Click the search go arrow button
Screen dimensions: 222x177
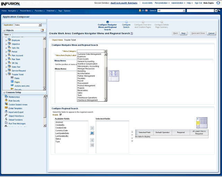(x=217, y=11)
